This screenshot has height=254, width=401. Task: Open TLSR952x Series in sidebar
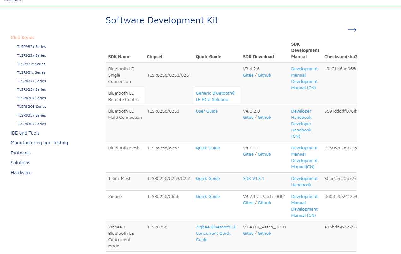click(31, 47)
